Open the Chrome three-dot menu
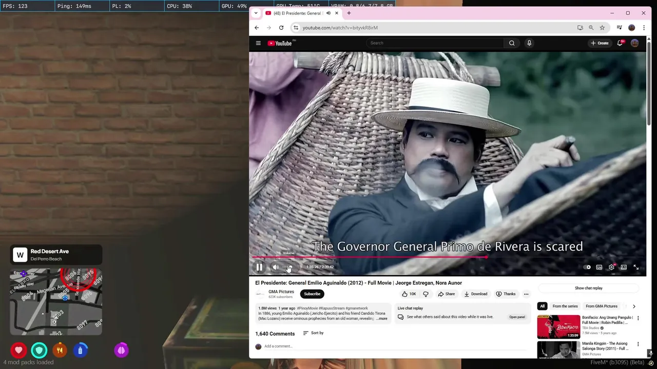 (644, 28)
